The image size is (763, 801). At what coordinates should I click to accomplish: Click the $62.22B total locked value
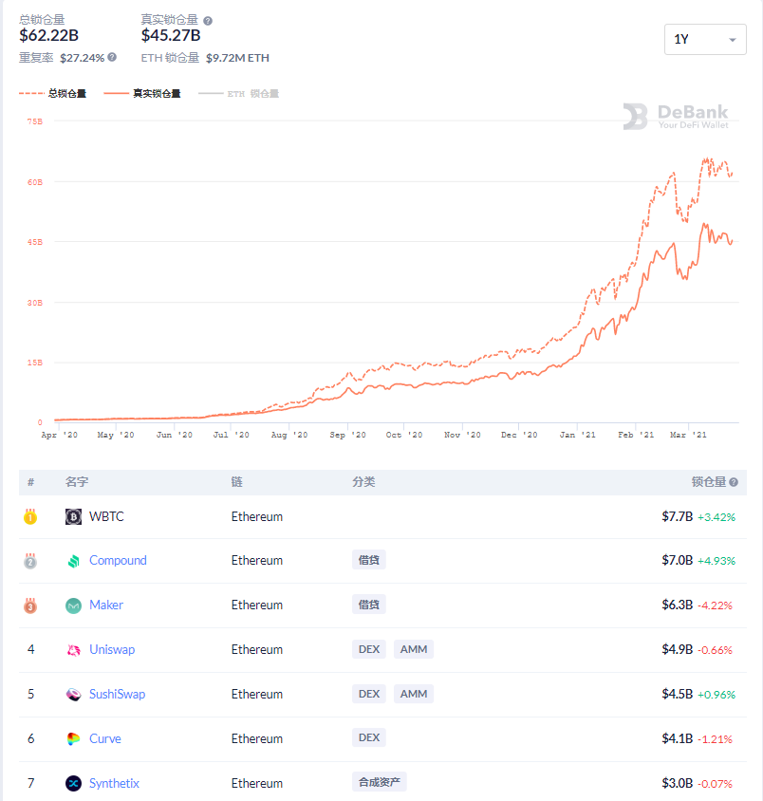click(x=49, y=35)
